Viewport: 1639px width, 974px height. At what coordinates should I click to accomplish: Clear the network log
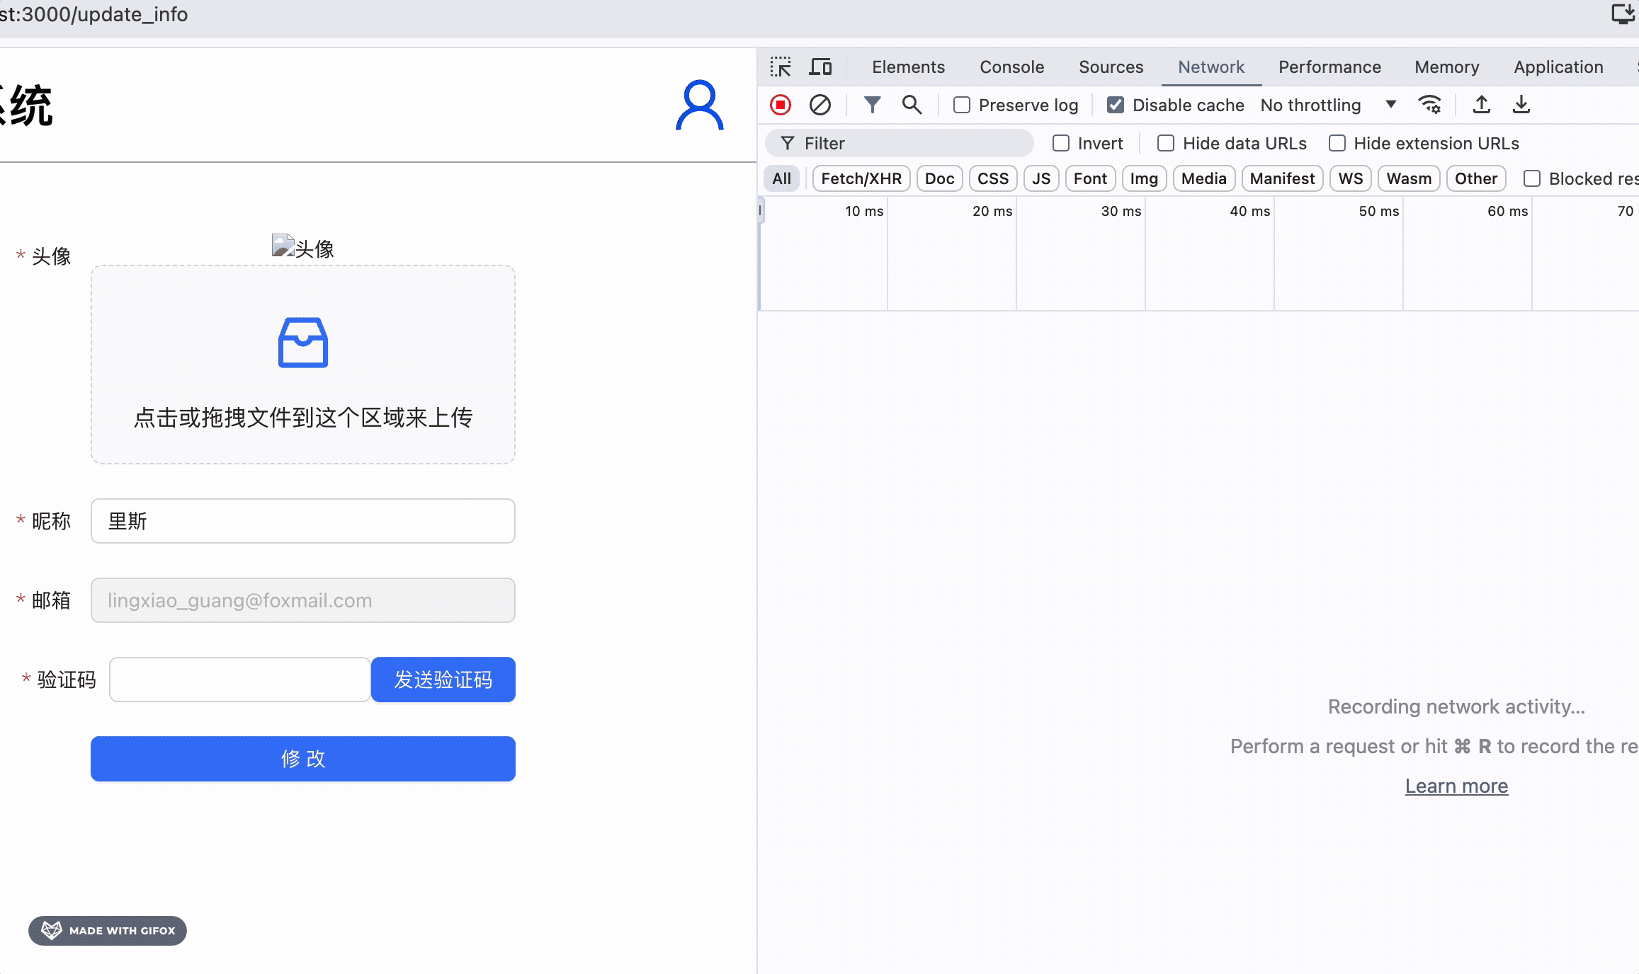(x=820, y=105)
